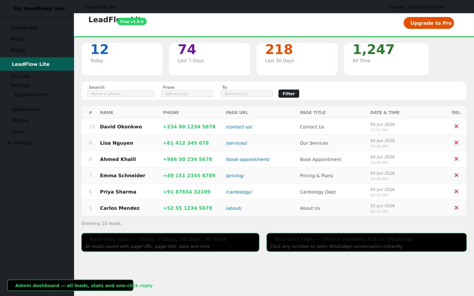Open All Leads submenu item
This screenshot has height=296, width=474.
pyautogui.click(x=21, y=76)
